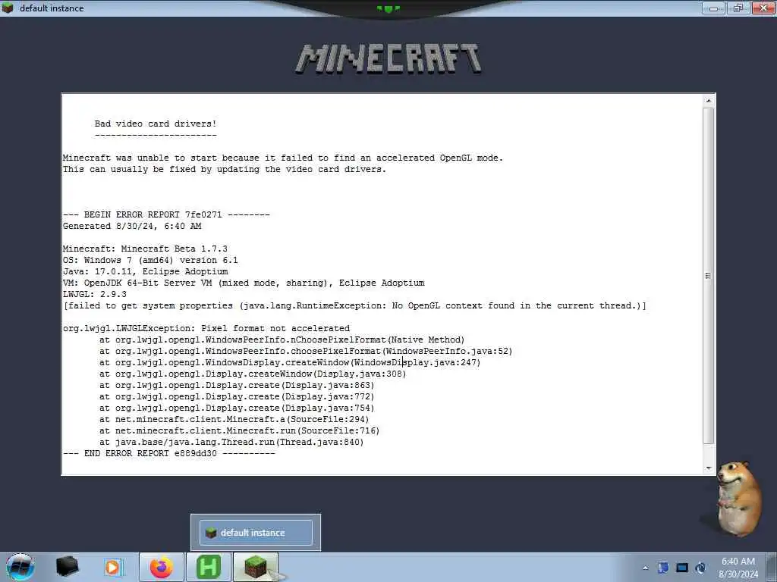Click the "Pixel format not accelerated" exception line

[206, 329]
